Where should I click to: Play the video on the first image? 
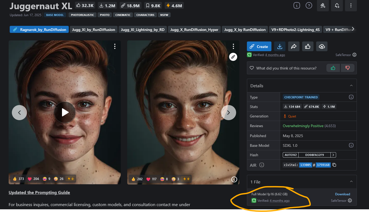point(65,112)
